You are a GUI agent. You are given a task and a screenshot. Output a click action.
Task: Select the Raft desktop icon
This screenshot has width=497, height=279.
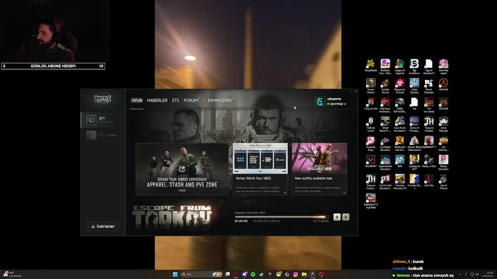point(400,161)
